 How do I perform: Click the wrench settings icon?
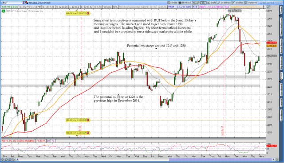(x=198, y=3)
